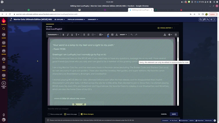The height and width of the screenshot is (123, 219).
Task: Open the cite reference dropdown
Action: pos(101,35)
